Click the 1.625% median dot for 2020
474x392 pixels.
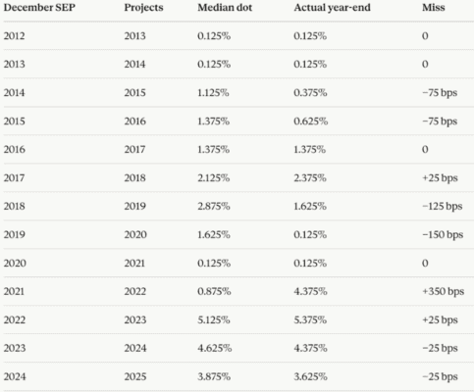click(x=214, y=234)
